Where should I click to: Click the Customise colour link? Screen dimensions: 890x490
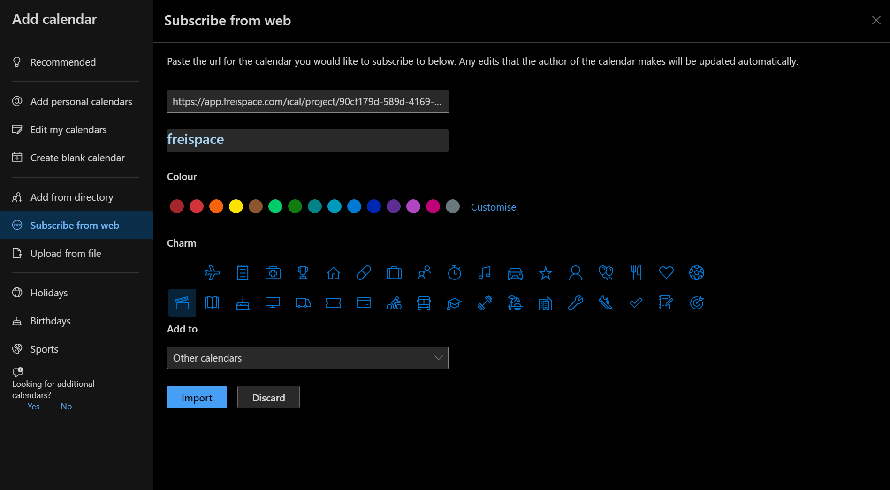(x=493, y=207)
